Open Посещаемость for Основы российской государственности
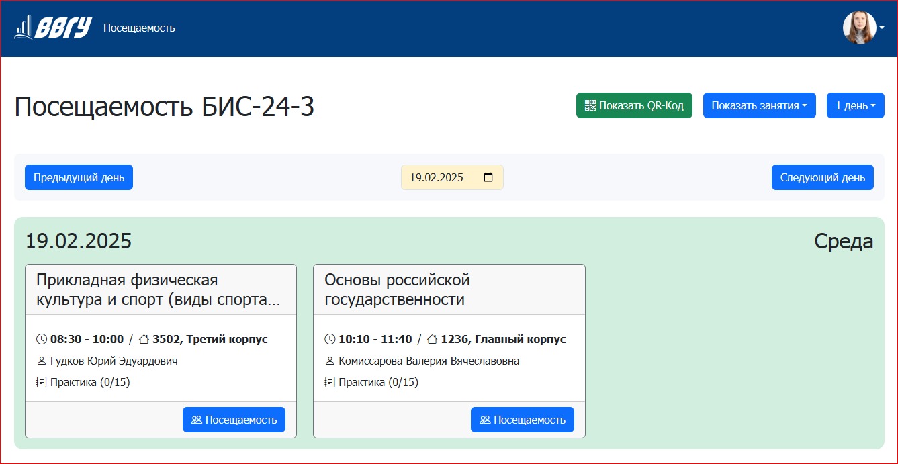898x464 pixels. pos(523,420)
